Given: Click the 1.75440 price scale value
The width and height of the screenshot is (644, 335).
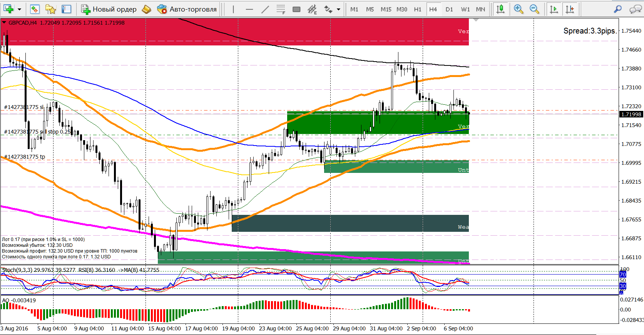Looking at the screenshot, I should [x=631, y=31].
